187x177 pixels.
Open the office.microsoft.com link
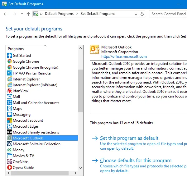(x=124, y=57)
